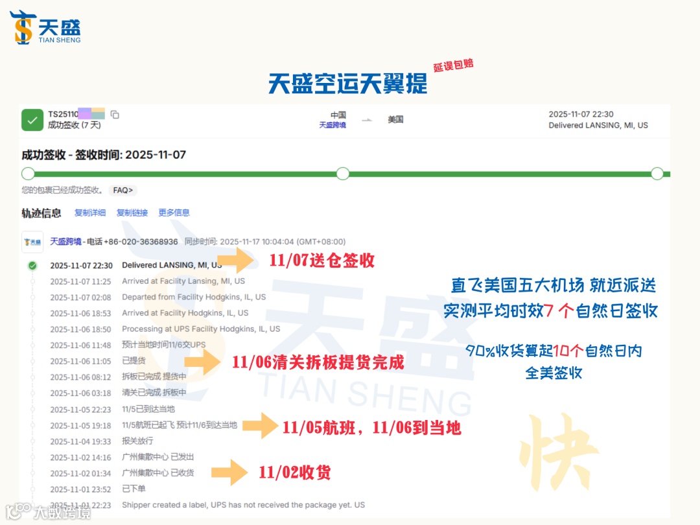Click the 清关已完成 拆板中 row
This screenshot has height=525, width=700.
[154, 393]
